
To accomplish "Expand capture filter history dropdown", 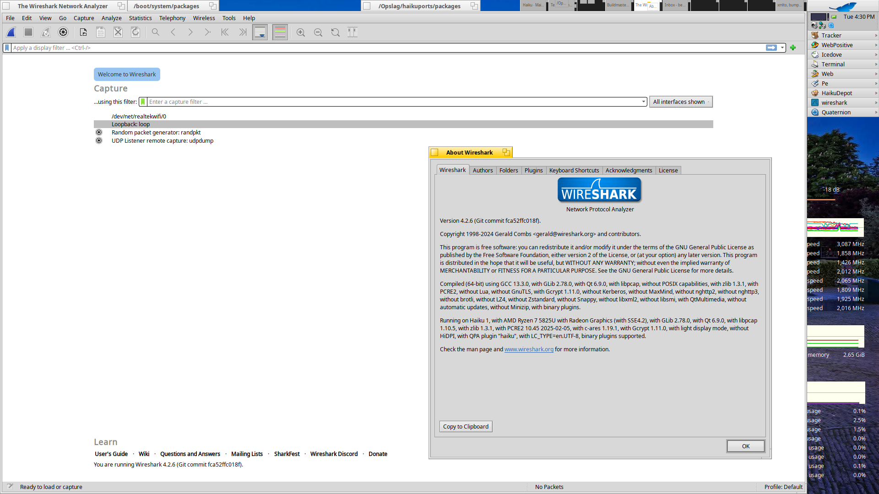I will [x=643, y=102].
